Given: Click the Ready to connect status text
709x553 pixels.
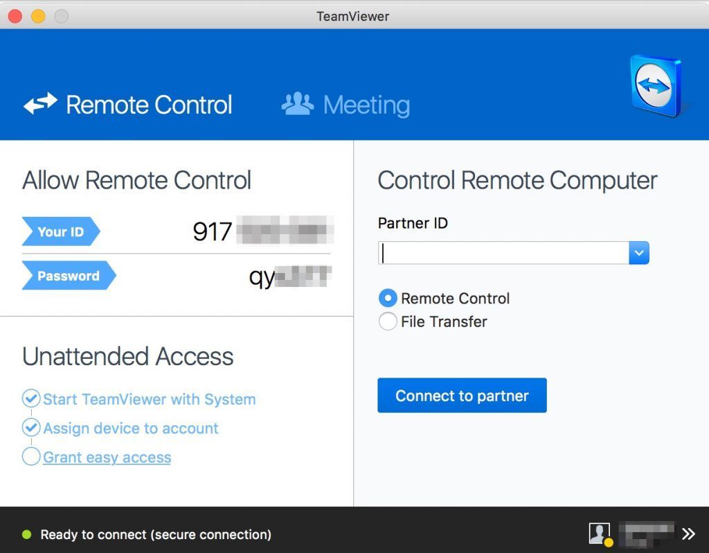Looking at the screenshot, I should tap(156, 534).
